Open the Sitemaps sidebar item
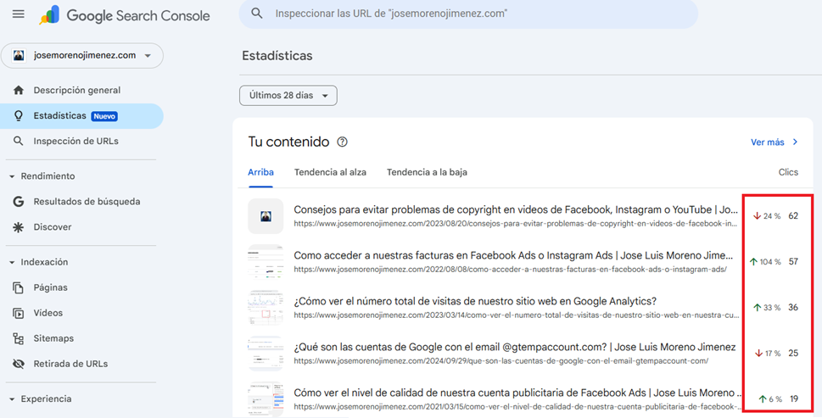 (53, 338)
